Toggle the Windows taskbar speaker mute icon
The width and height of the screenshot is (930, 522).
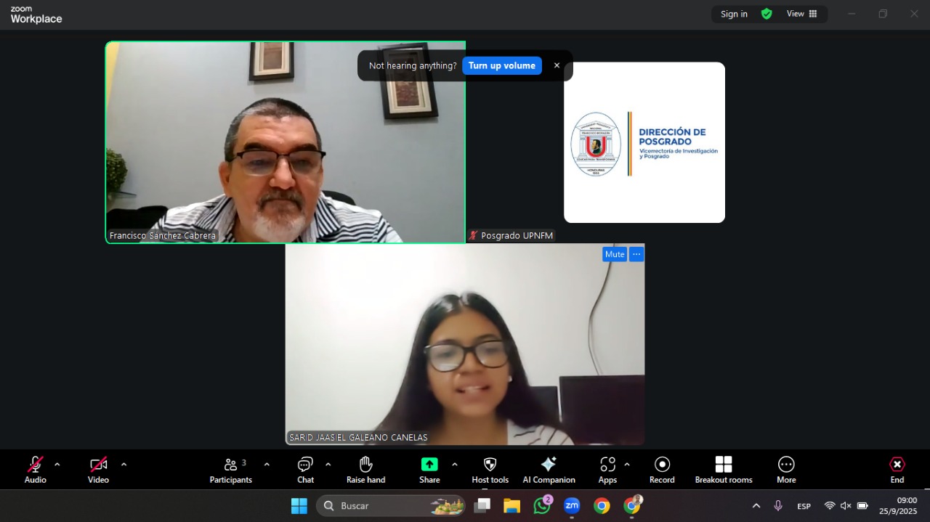[x=846, y=506]
